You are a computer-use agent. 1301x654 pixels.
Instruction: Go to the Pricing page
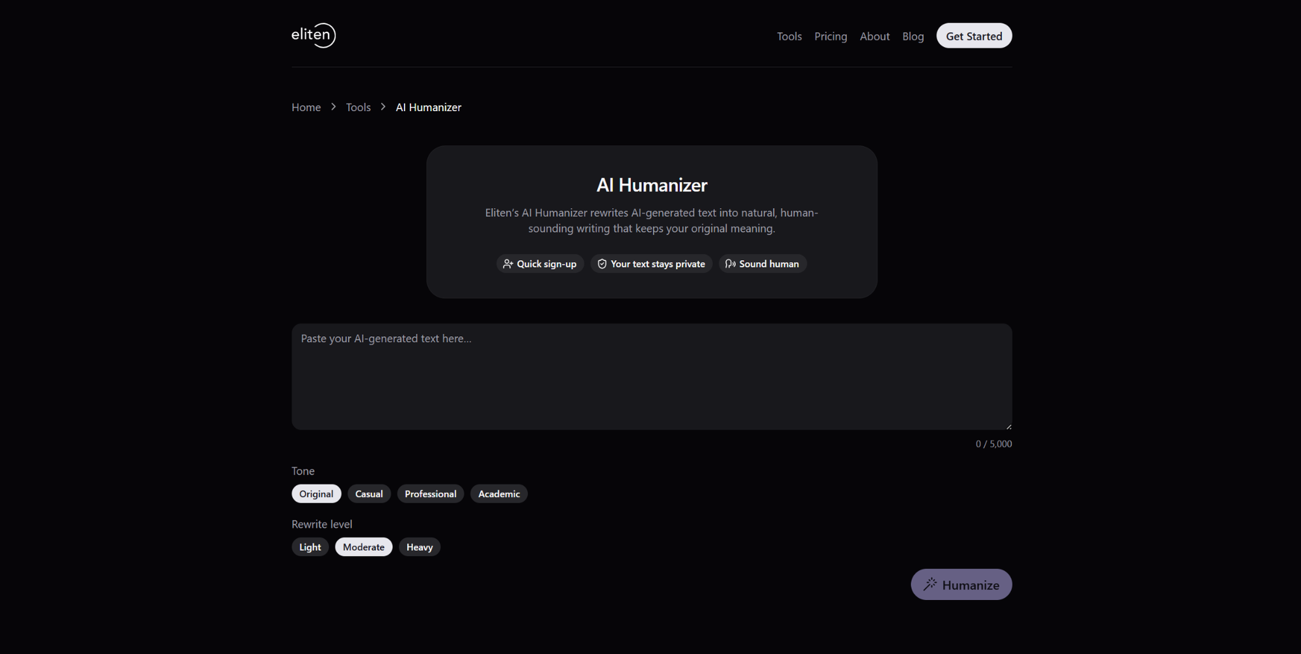click(x=831, y=36)
